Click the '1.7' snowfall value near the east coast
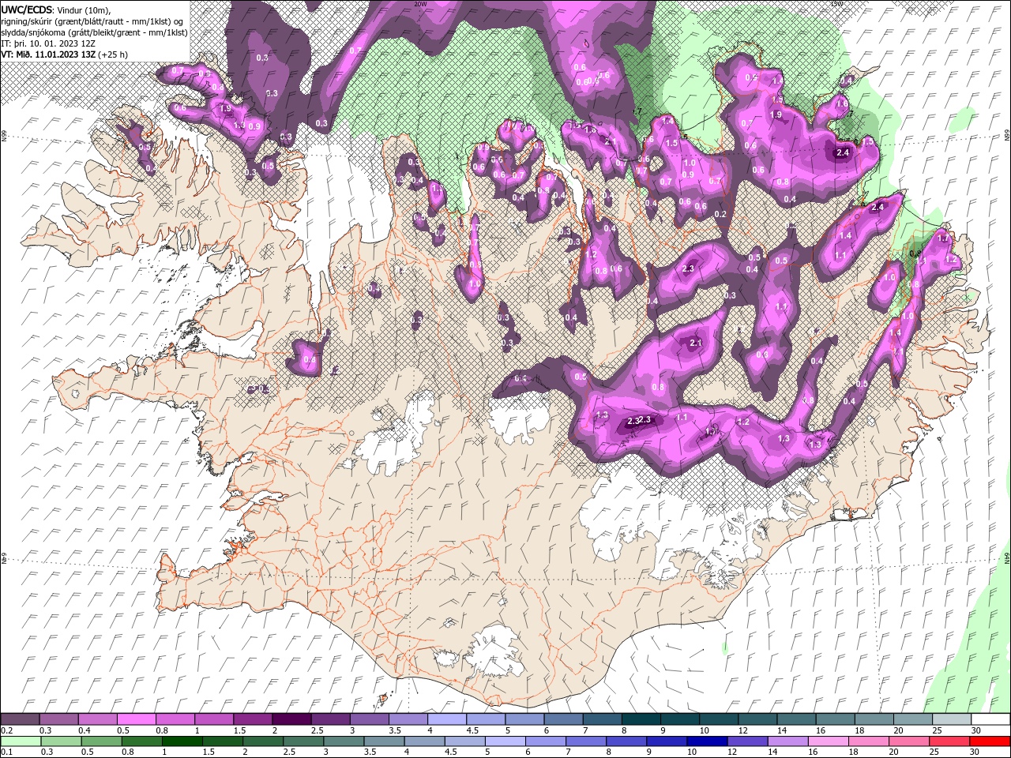 click(x=942, y=238)
